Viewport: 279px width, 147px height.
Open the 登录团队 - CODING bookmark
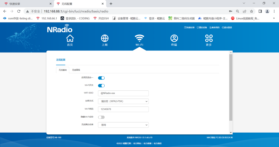[x=75, y=18]
